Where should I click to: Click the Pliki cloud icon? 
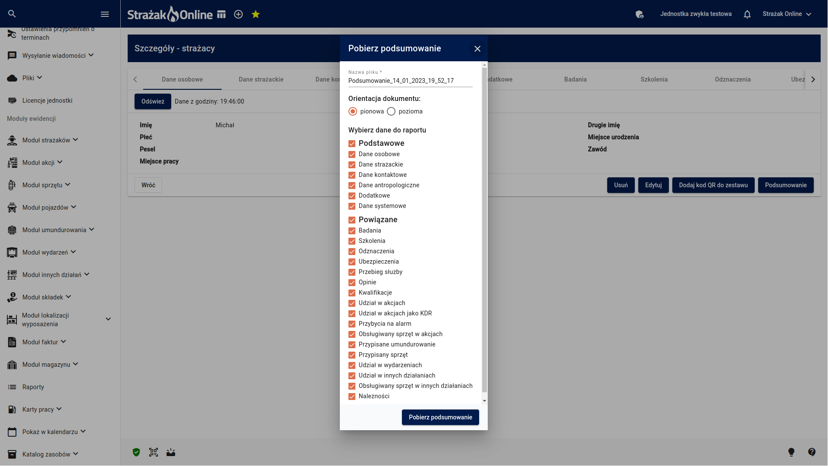click(12, 78)
